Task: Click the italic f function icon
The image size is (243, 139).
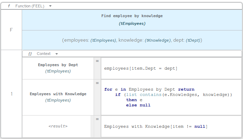Action: coord(9,6)
